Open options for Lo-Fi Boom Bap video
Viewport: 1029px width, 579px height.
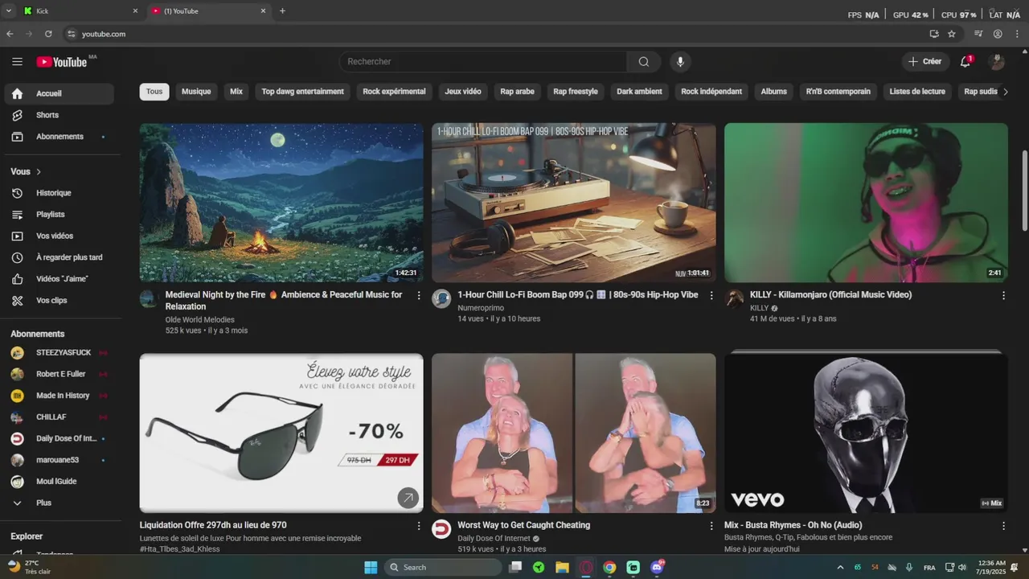(711, 295)
